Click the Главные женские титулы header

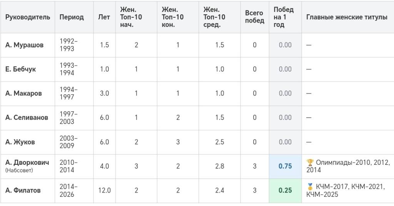click(347, 17)
